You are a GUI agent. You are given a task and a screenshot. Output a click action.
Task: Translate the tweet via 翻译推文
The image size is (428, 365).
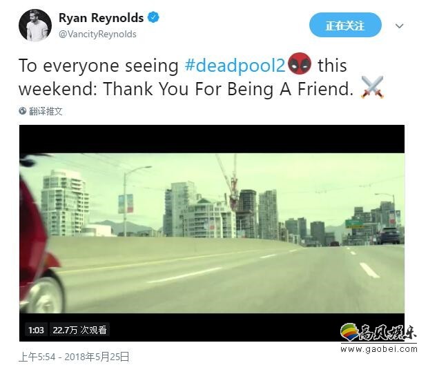tap(46, 111)
